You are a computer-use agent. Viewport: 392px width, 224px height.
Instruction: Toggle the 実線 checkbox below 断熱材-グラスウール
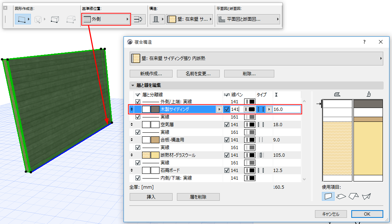138,163
